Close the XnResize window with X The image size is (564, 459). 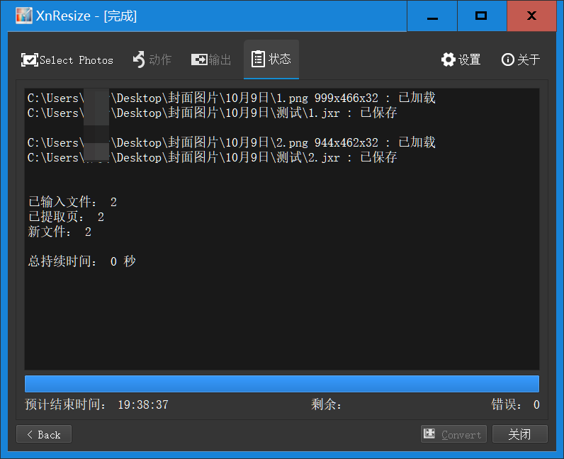(531, 16)
